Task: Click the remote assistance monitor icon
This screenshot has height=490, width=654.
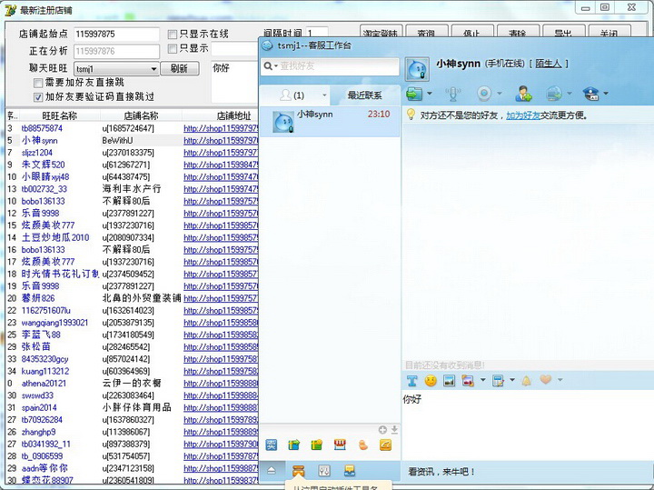Action: (554, 94)
